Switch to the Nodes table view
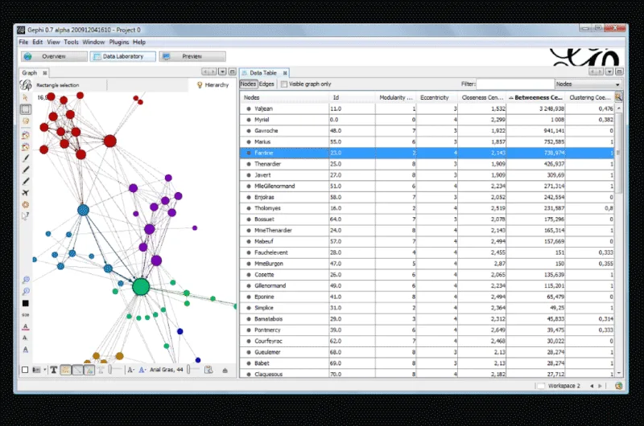The image size is (644, 426). (249, 84)
